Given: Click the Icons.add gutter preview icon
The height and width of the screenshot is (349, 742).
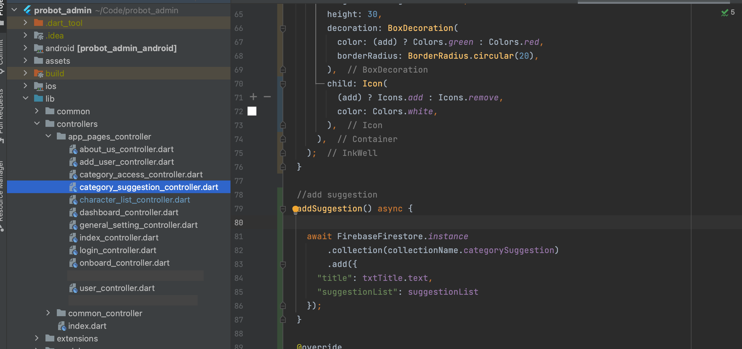Looking at the screenshot, I should coord(253,97).
